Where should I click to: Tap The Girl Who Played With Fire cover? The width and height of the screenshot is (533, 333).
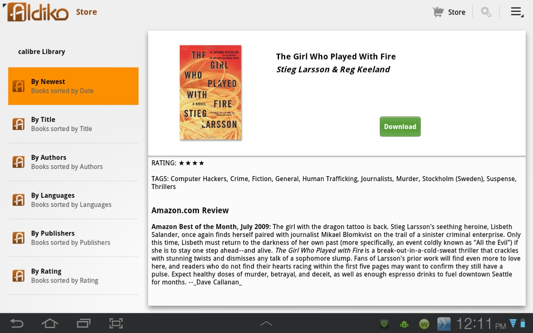211,92
